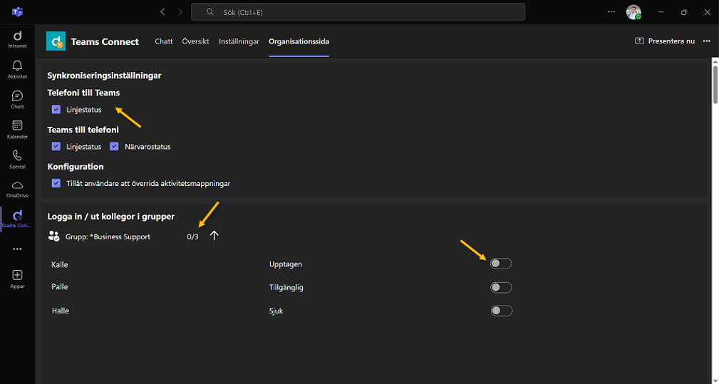The width and height of the screenshot is (719, 384).
Task: Click the Konfiguration heading
Action: 76,166
